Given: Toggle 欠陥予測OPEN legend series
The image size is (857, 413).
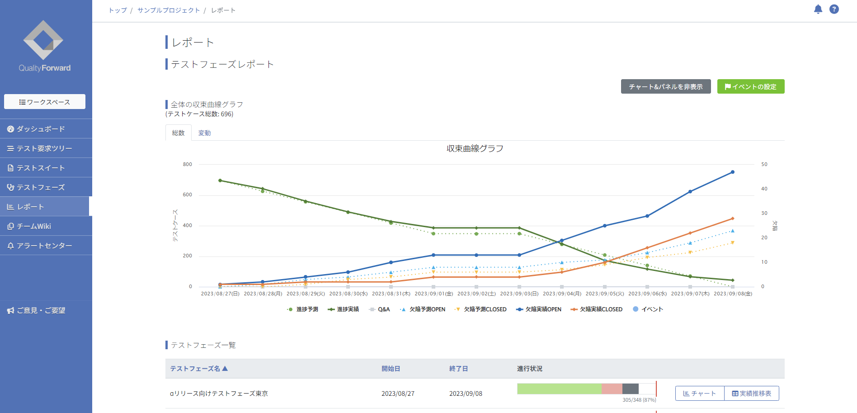Looking at the screenshot, I should point(423,309).
